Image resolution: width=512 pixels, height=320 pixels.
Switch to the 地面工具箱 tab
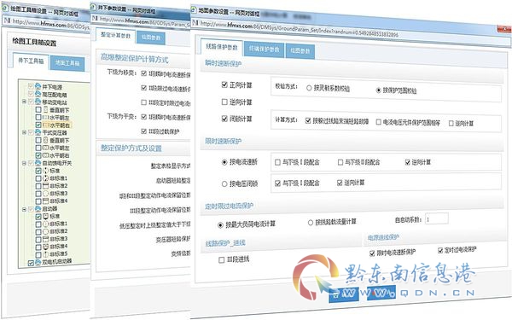click(x=67, y=63)
